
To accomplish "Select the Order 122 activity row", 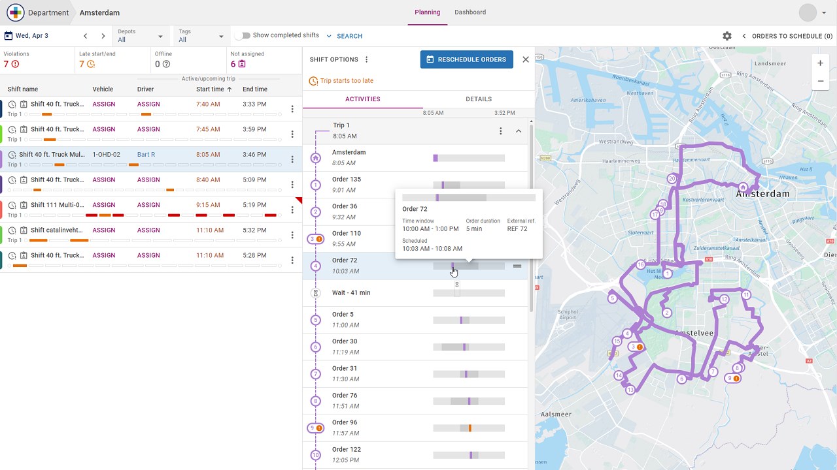I will pyautogui.click(x=415, y=455).
